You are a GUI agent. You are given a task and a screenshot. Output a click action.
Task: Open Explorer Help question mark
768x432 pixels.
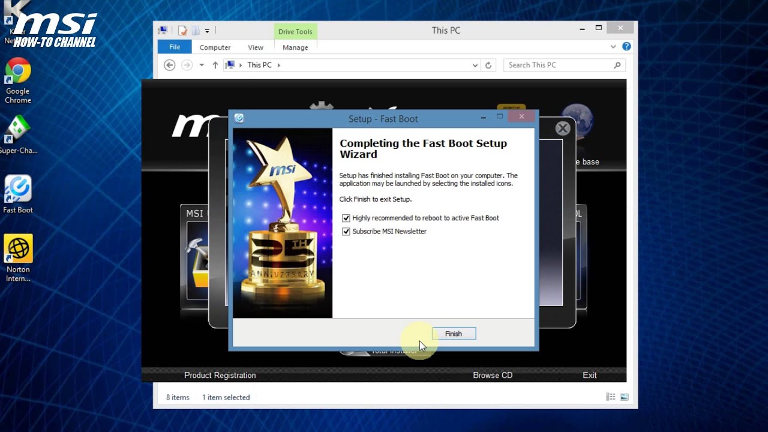(x=626, y=46)
